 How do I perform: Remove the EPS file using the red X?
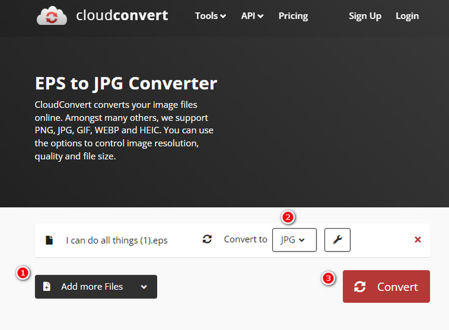pyautogui.click(x=418, y=239)
